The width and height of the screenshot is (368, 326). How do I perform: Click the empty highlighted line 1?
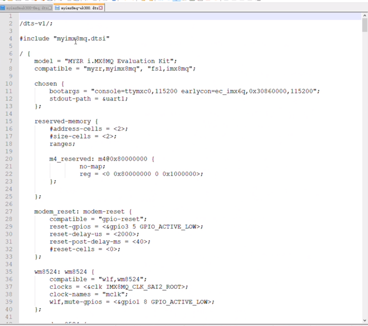pos(190,16)
